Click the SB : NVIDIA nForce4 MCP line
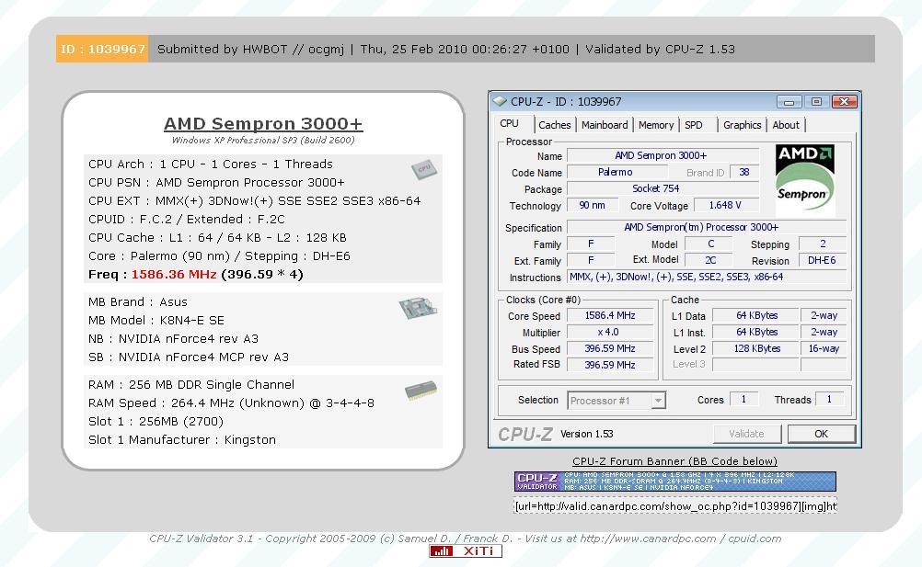 click(x=189, y=357)
